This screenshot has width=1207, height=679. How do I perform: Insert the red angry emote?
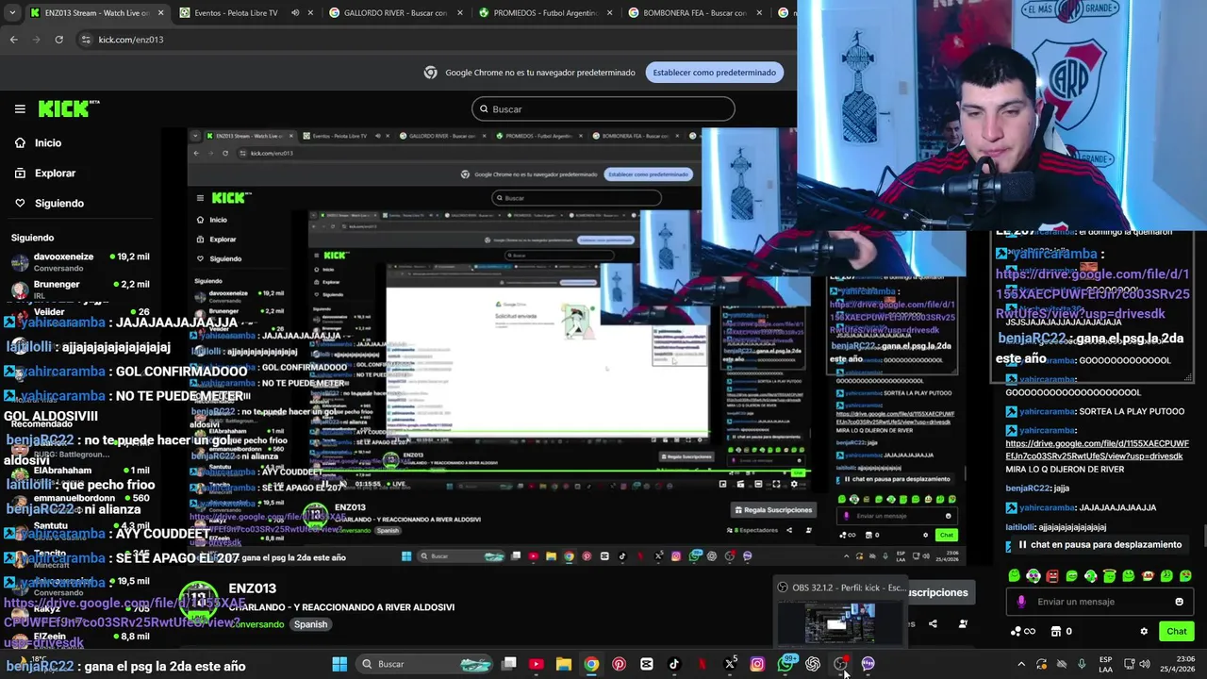pos(1052,575)
